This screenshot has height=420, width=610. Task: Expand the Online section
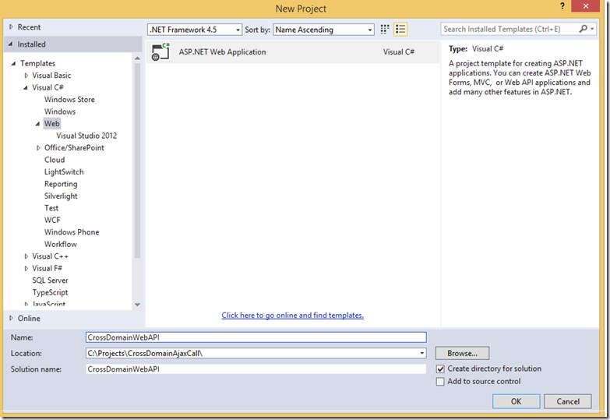[11, 318]
